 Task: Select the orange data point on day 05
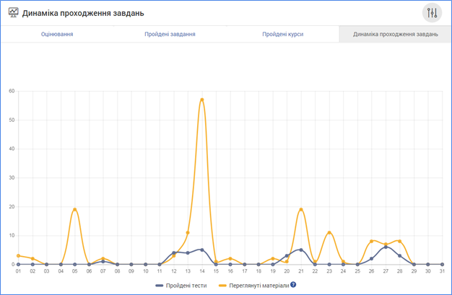75,209
